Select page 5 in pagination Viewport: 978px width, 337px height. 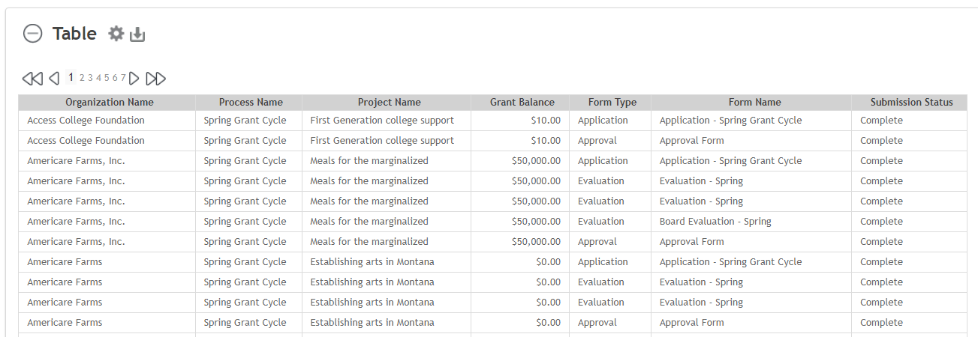[107, 78]
